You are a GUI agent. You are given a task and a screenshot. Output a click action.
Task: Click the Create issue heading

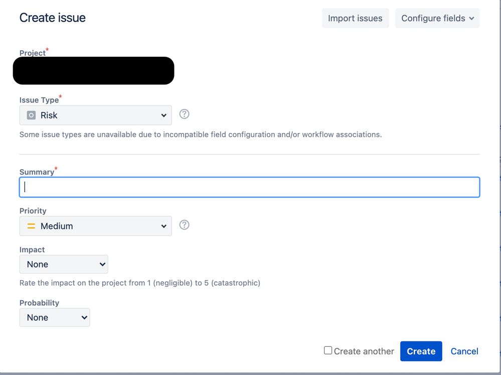pos(52,18)
